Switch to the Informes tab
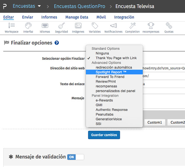185x167 pixels. [49, 17]
